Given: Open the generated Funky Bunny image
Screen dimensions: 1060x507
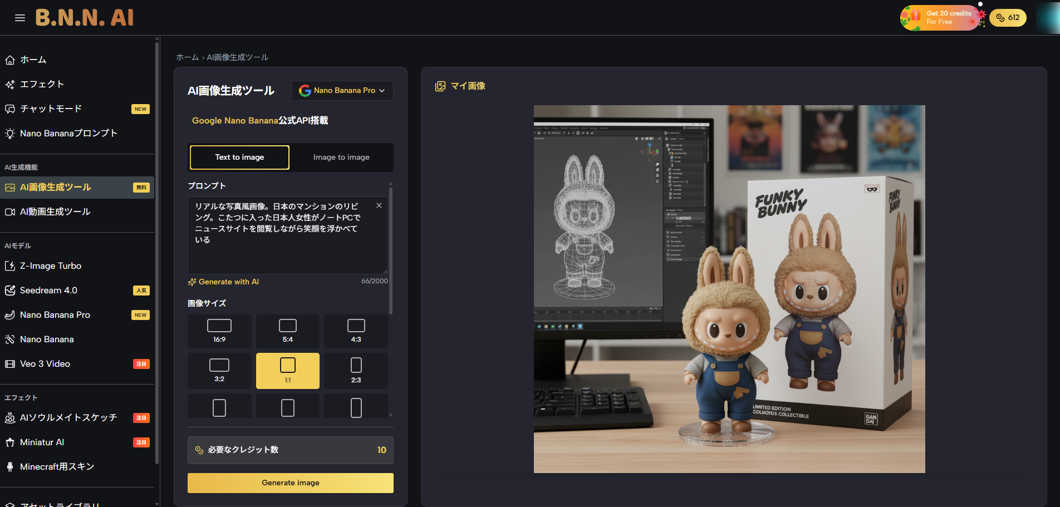Looking at the screenshot, I should pos(729,289).
